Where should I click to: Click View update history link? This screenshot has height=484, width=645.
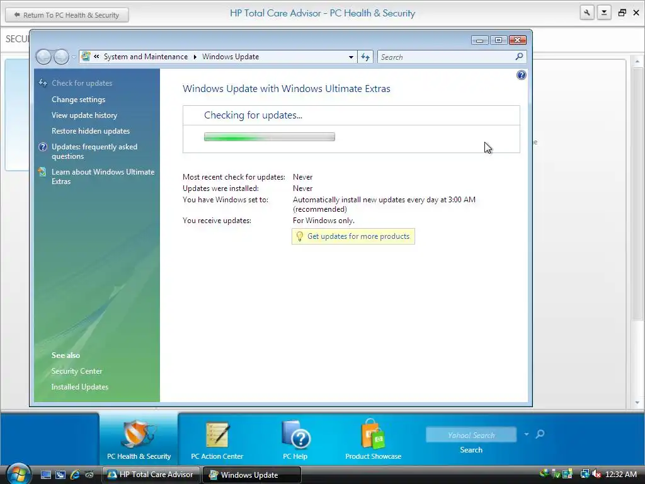[84, 115]
